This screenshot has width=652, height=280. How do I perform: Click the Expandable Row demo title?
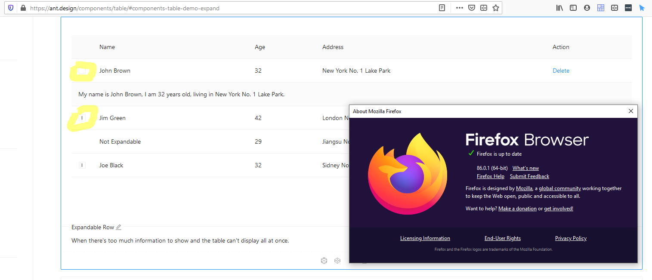[93, 227]
